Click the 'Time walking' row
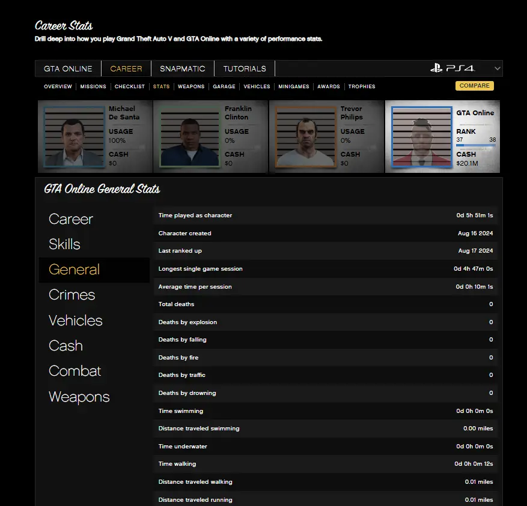 tap(325, 464)
